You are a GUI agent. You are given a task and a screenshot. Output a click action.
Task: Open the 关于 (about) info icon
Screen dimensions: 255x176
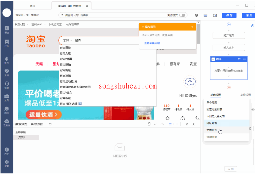point(7,151)
